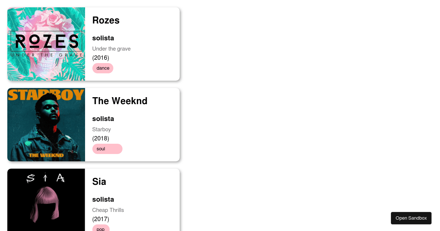
Task: Click The Weeknd artist name heading
Action: (x=120, y=101)
